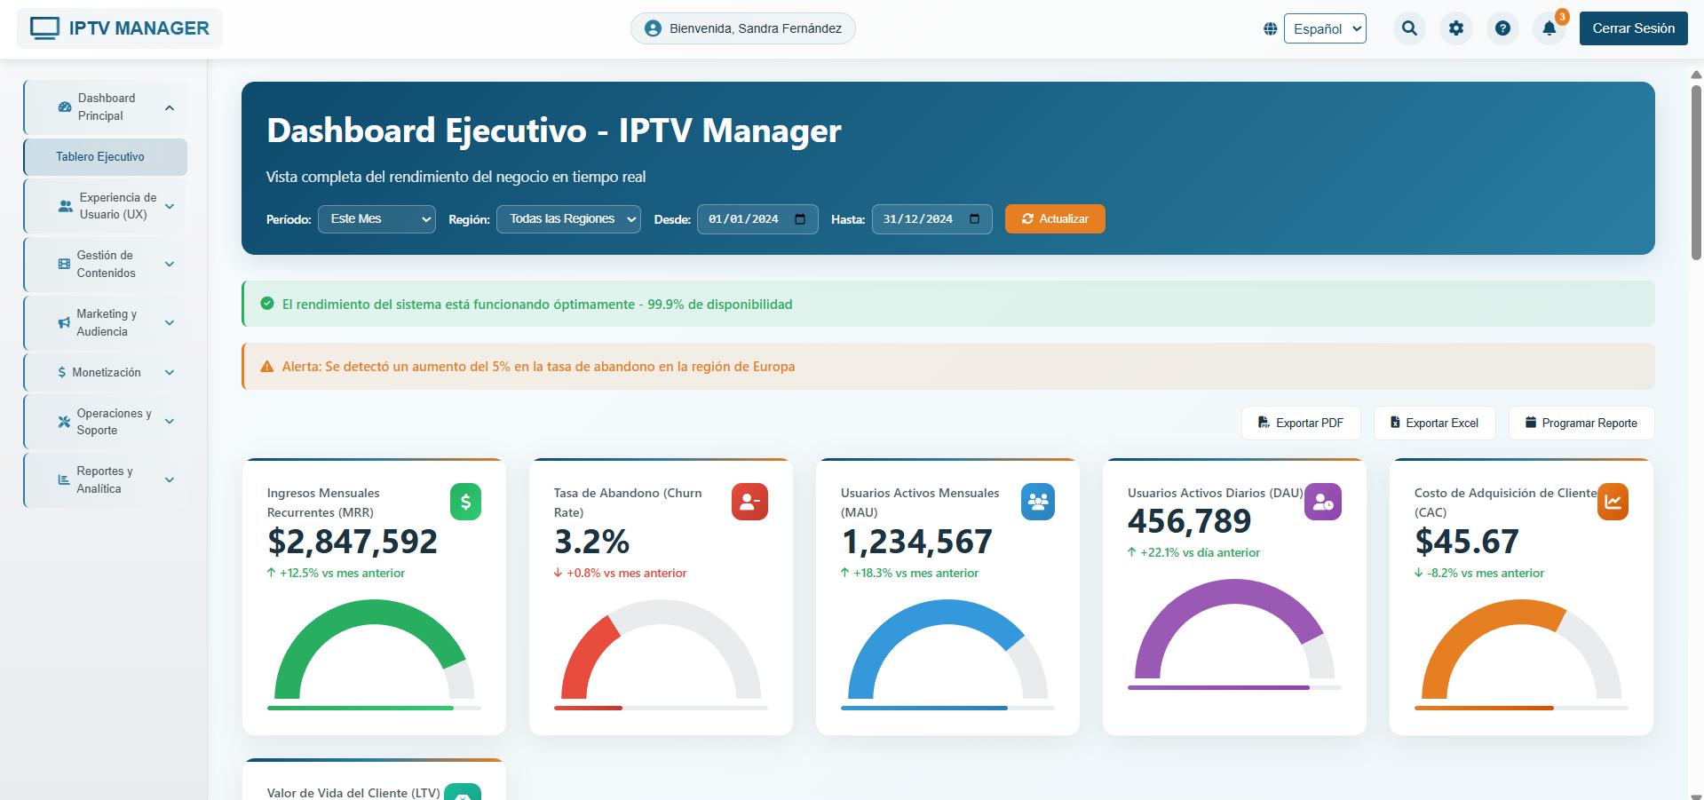Expand the Monetización sidebar section
This screenshot has width=1704, height=800.
[104, 372]
